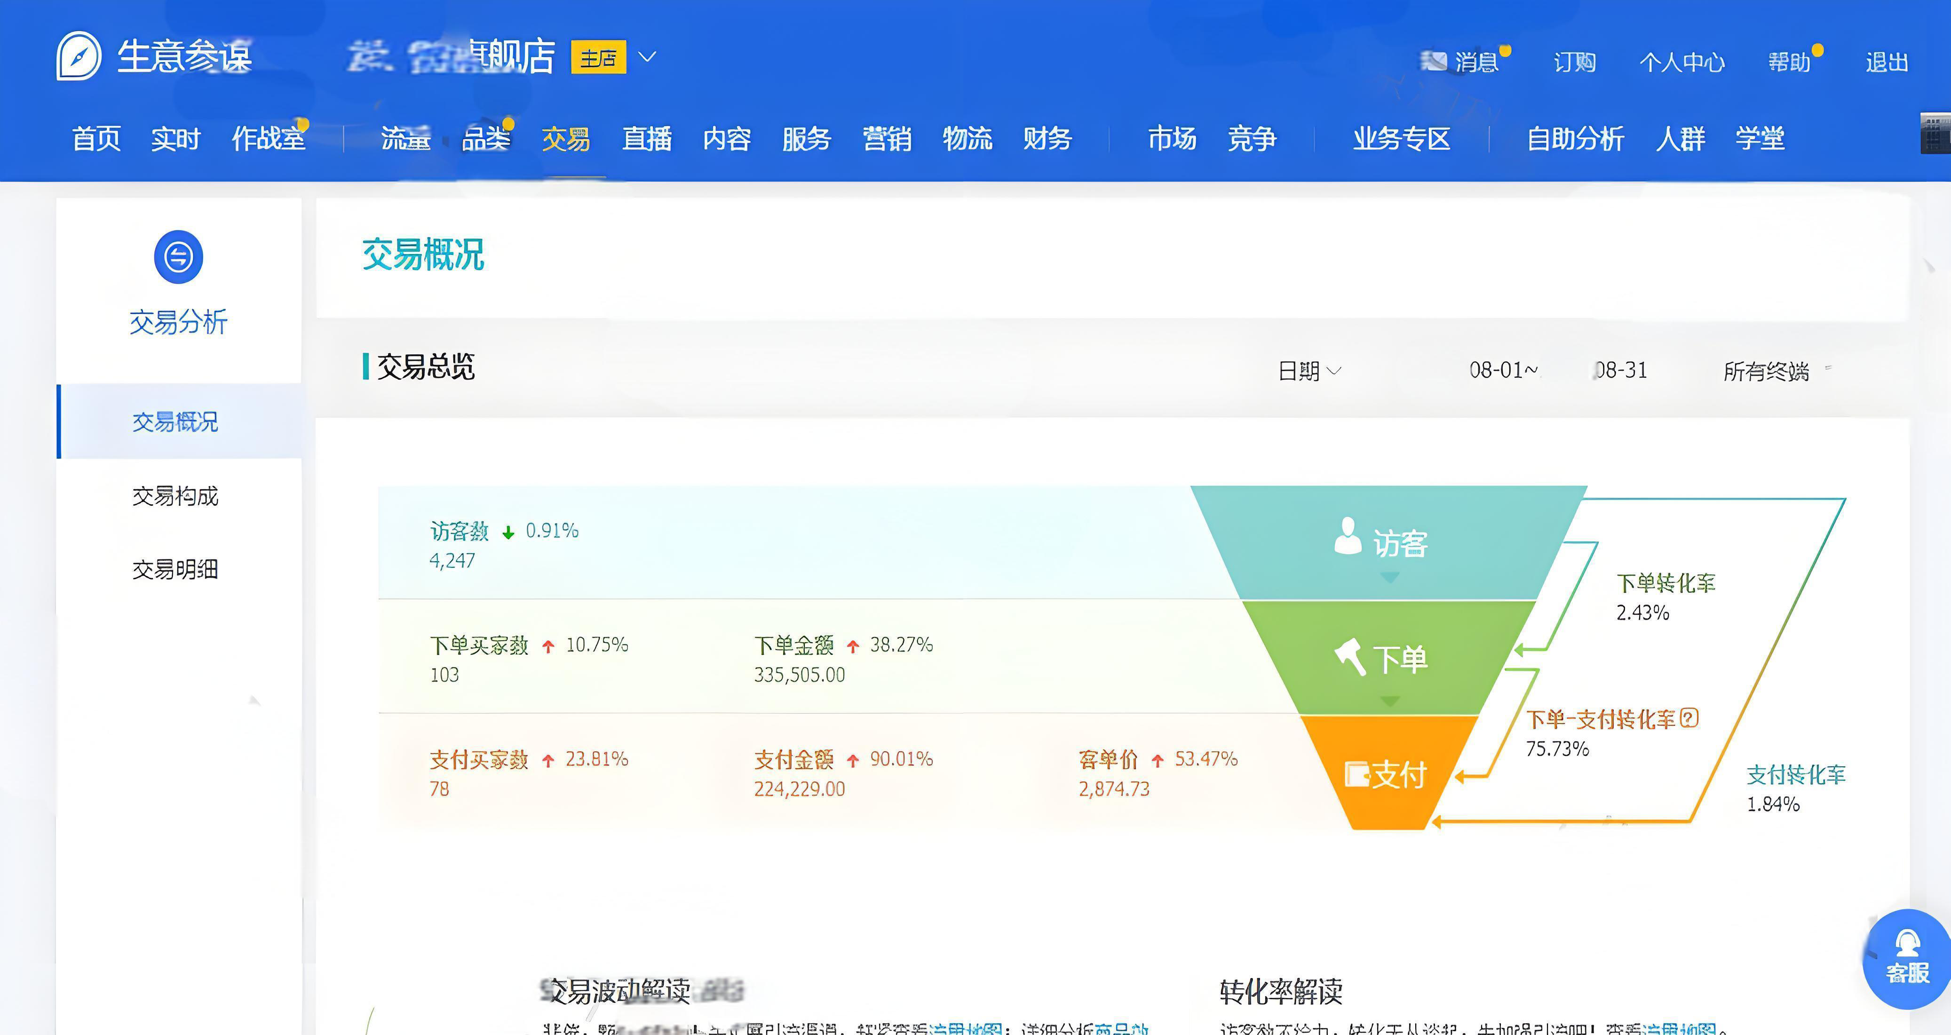Expand the store switcher chevron beside 主店
1951x1035 pixels.
[647, 57]
